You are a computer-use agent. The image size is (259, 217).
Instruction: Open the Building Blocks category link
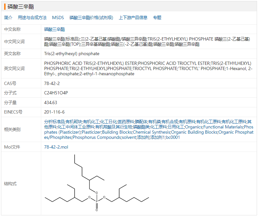[x=117, y=132]
